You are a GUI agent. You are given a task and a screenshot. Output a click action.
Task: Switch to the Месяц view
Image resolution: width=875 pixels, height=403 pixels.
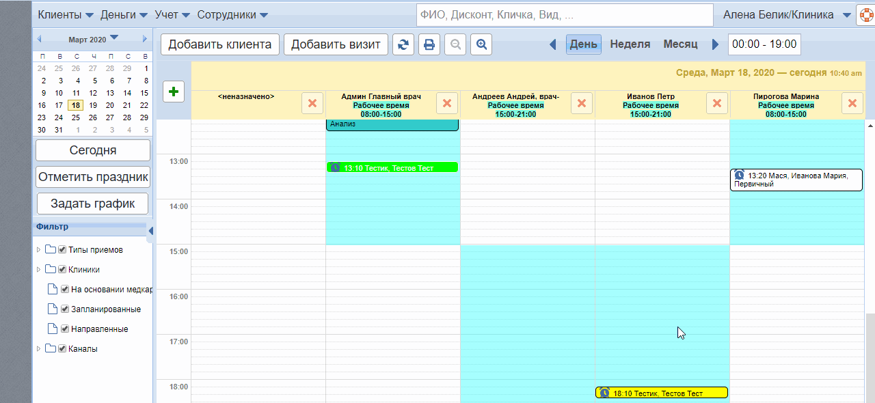(x=680, y=44)
